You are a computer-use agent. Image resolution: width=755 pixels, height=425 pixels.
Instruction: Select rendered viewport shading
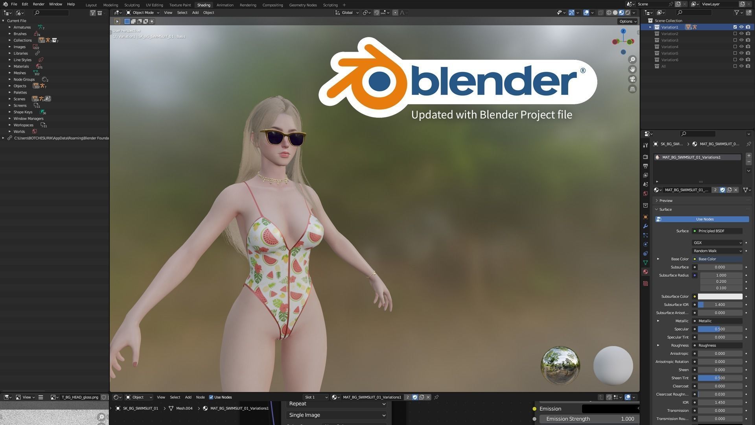pos(628,13)
